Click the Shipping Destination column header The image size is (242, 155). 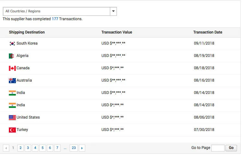(27, 32)
